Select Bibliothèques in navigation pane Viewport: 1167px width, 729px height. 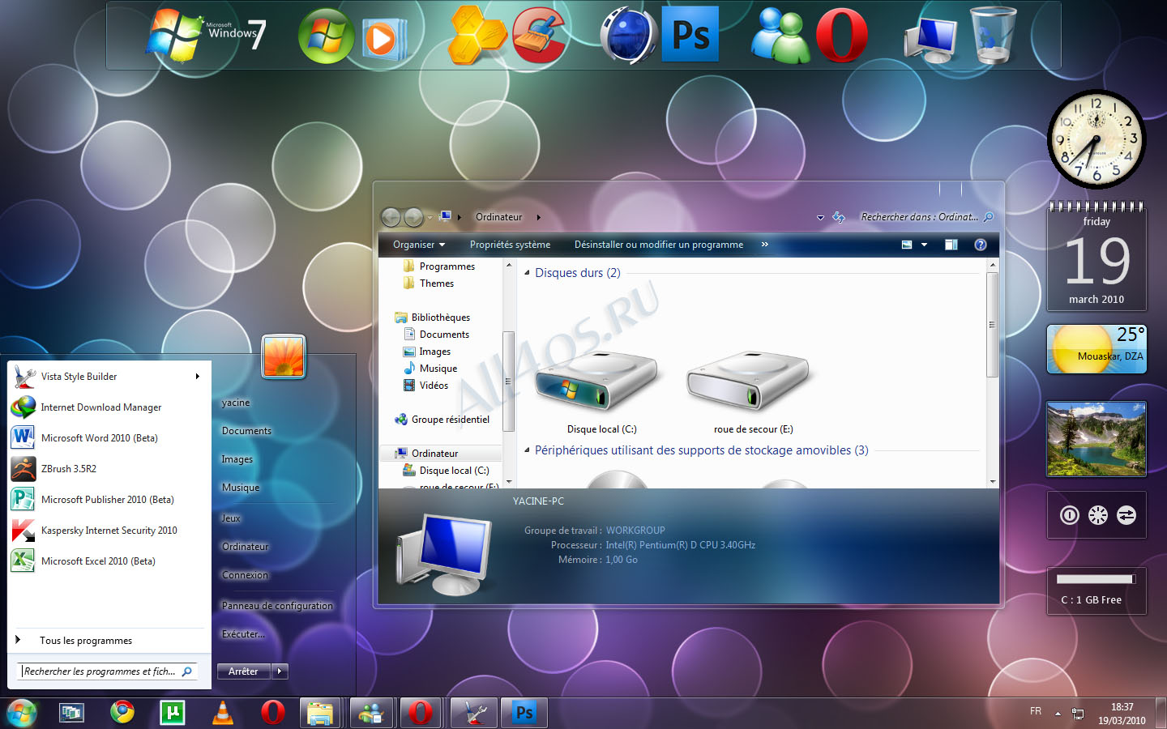pyautogui.click(x=440, y=318)
